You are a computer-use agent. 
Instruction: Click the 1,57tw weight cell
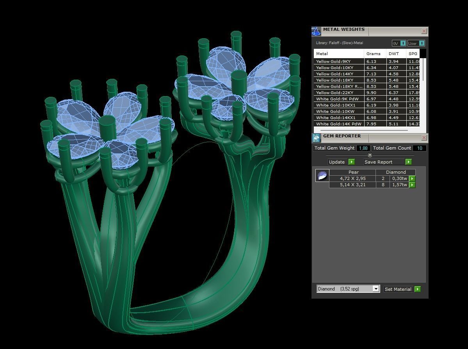click(x=399, y=185)
